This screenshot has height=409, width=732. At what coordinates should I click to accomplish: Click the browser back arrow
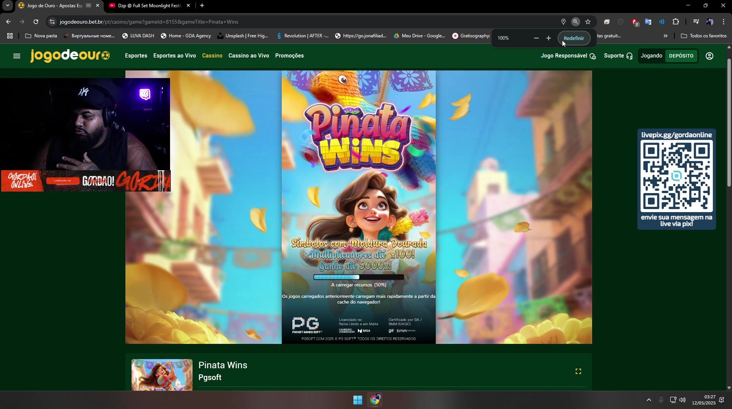click(x=8, y=22)
